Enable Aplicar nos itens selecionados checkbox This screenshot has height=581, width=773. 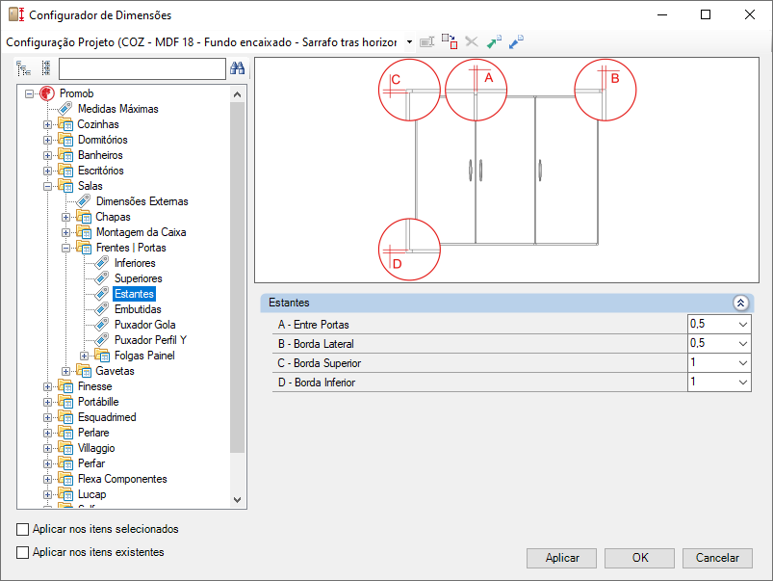click(x=23, y=529)
